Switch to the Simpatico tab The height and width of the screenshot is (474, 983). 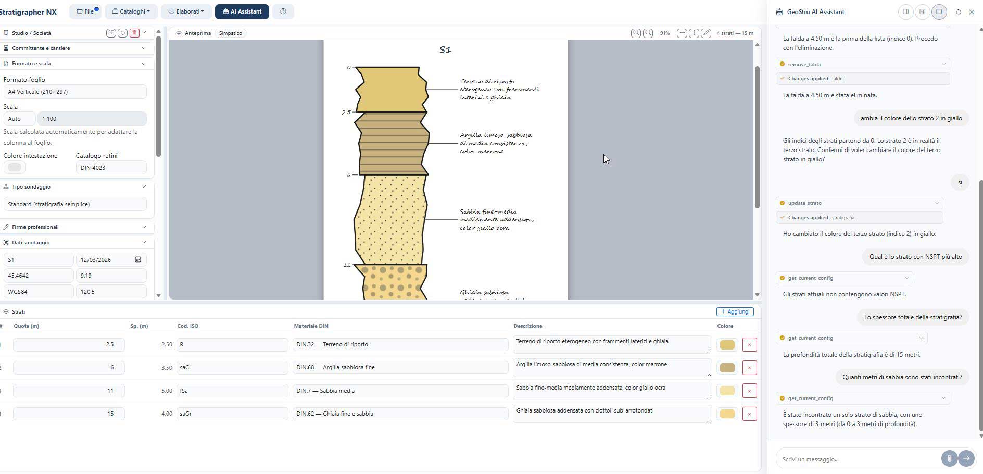pos(231,33)
